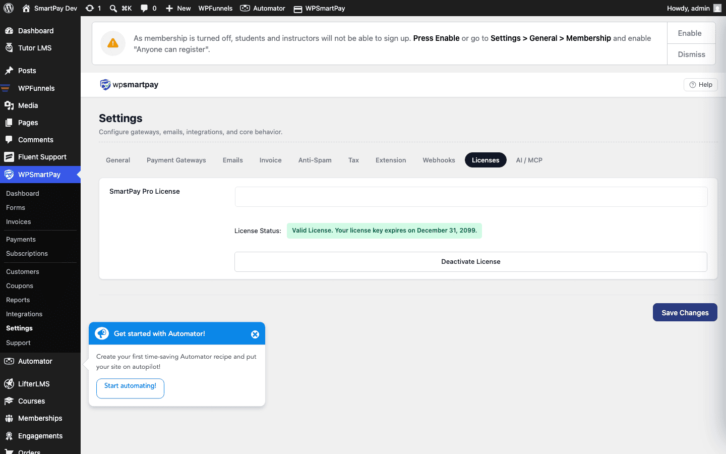Viewport: 726px width, 454px height.
Task: Close the Automator popup
Action: coord(255,334)
